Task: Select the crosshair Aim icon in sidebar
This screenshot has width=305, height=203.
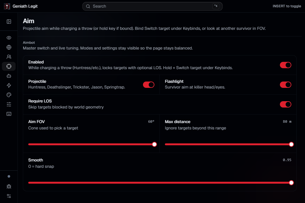Action: 9,66
